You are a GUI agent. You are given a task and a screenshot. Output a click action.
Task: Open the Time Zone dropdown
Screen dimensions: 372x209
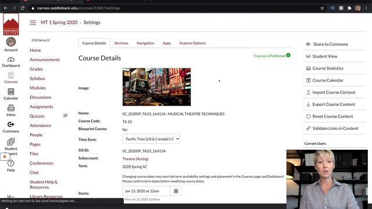click(x=151, y=139)
